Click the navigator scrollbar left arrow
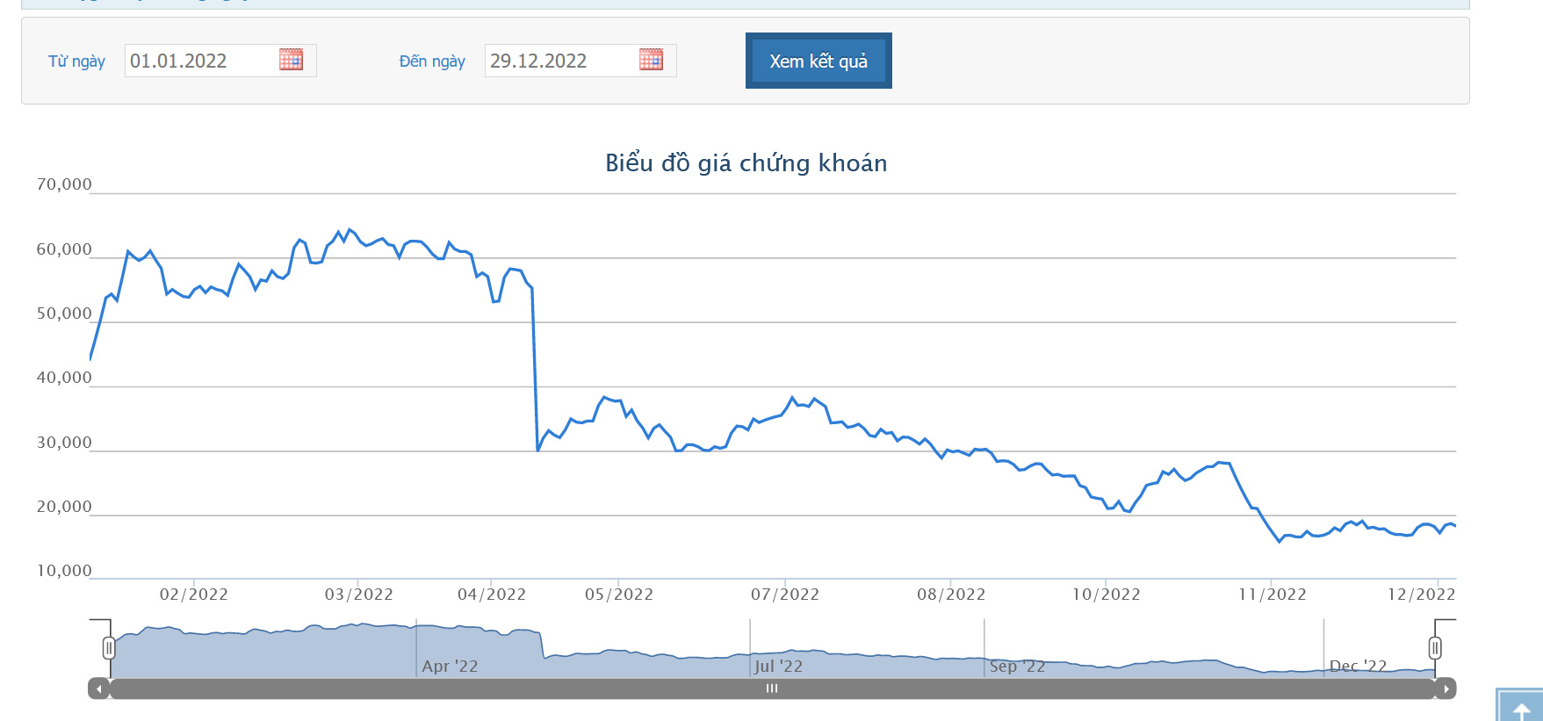 pyautogui.click(x=99, y=689)
